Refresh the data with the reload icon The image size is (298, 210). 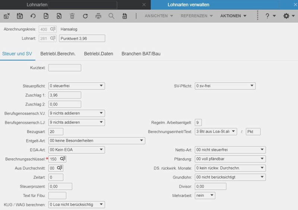pyautogui.click(x=85, y=16)
